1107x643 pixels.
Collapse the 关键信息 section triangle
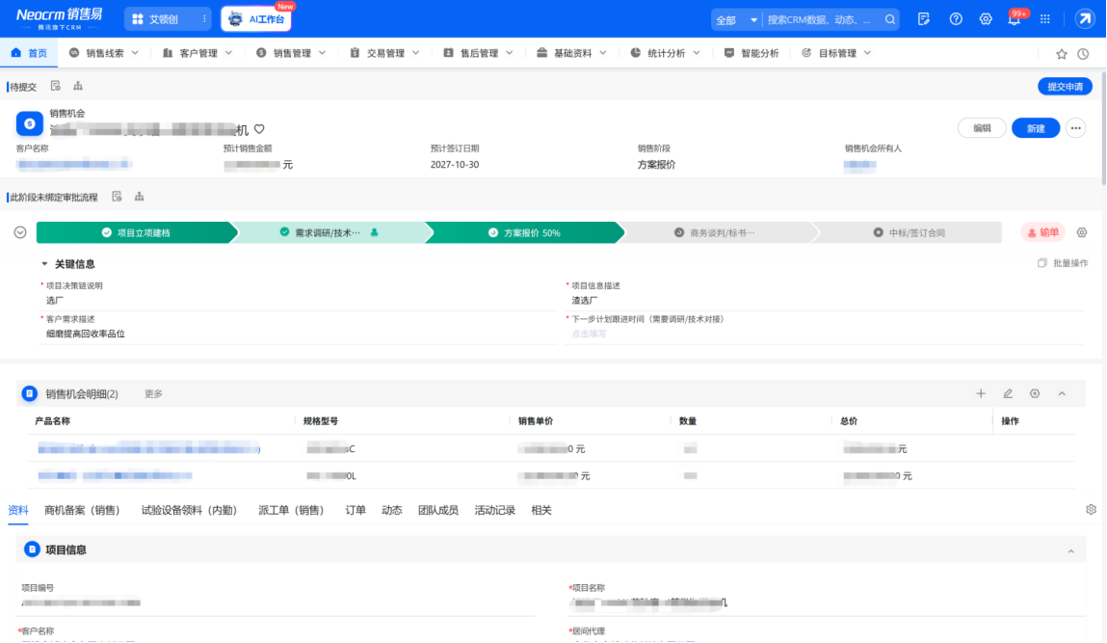[x=44, y=264]
